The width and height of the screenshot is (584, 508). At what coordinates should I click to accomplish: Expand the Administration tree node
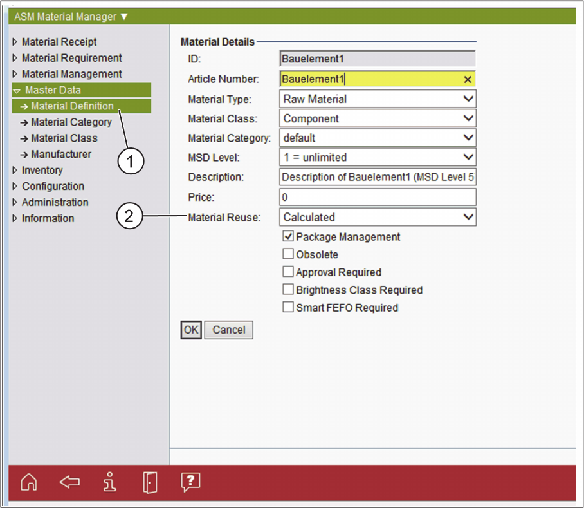pyautogui.click(x=15, y=202)
